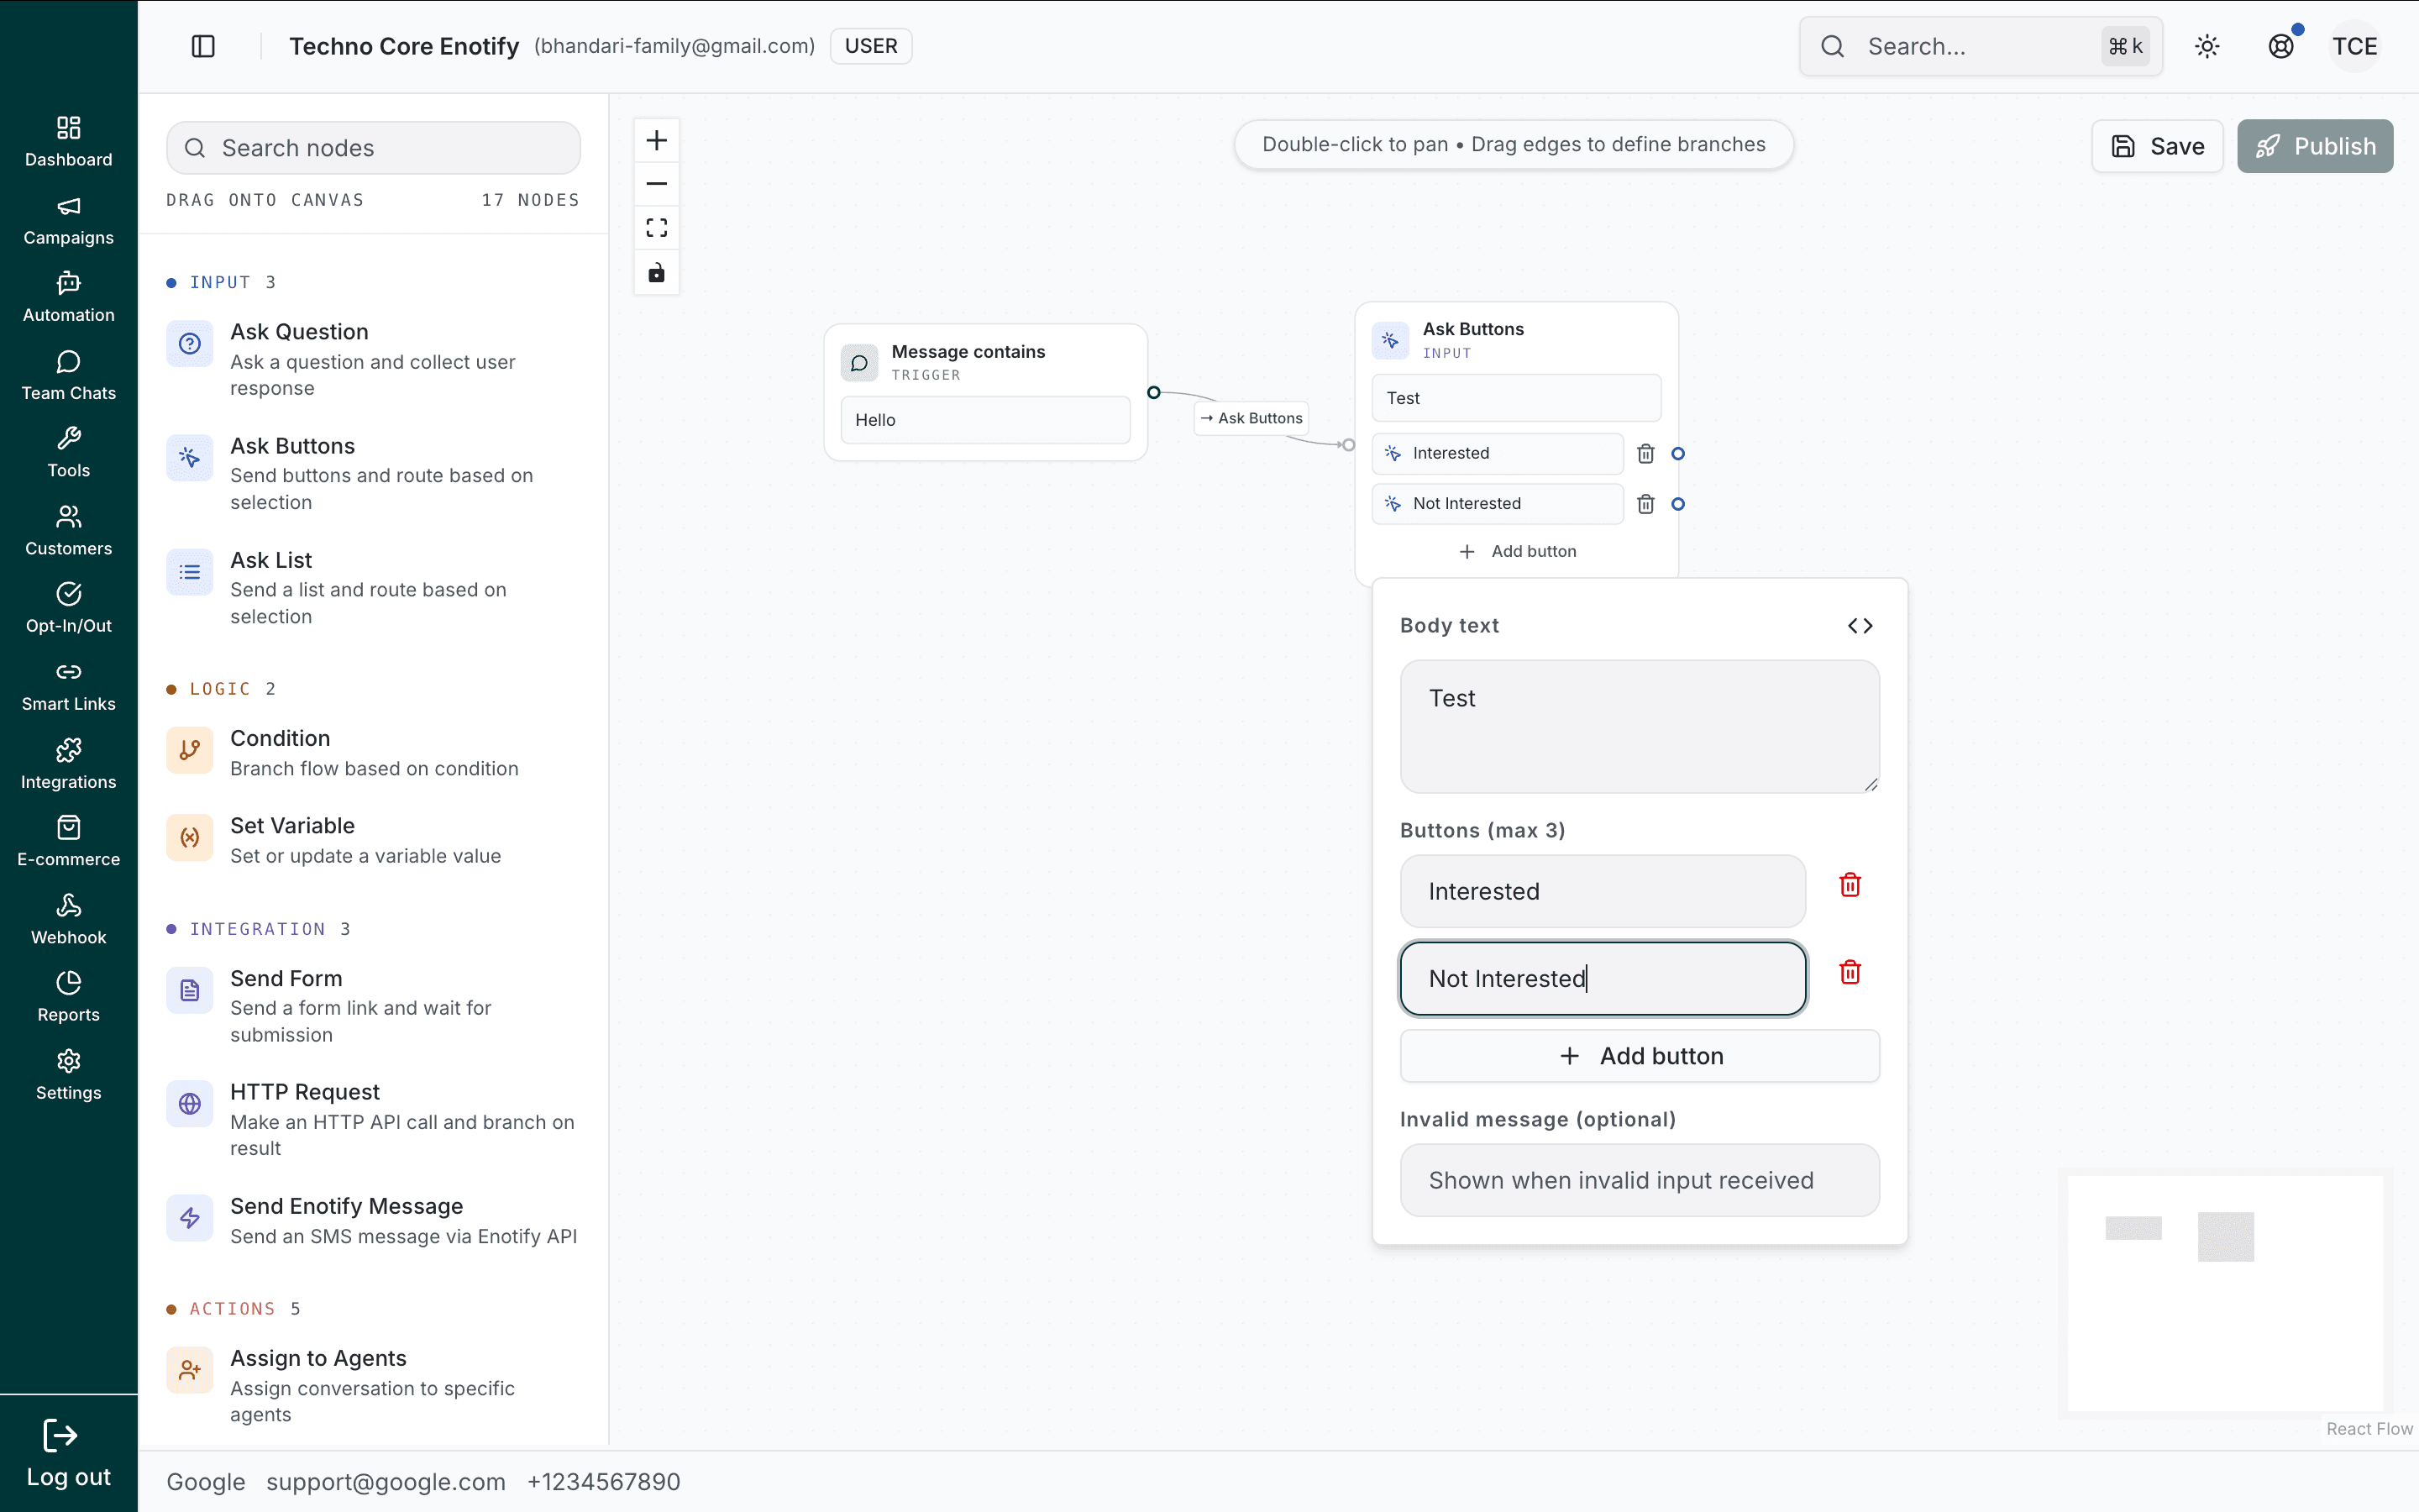
Task: Open the Tools section
Action: (x=68, y=452)
